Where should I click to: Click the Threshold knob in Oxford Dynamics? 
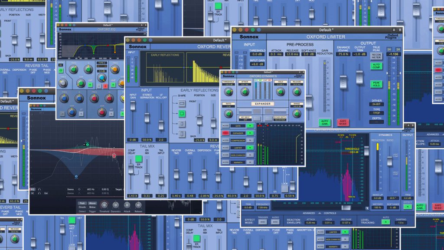click(229, 92)
